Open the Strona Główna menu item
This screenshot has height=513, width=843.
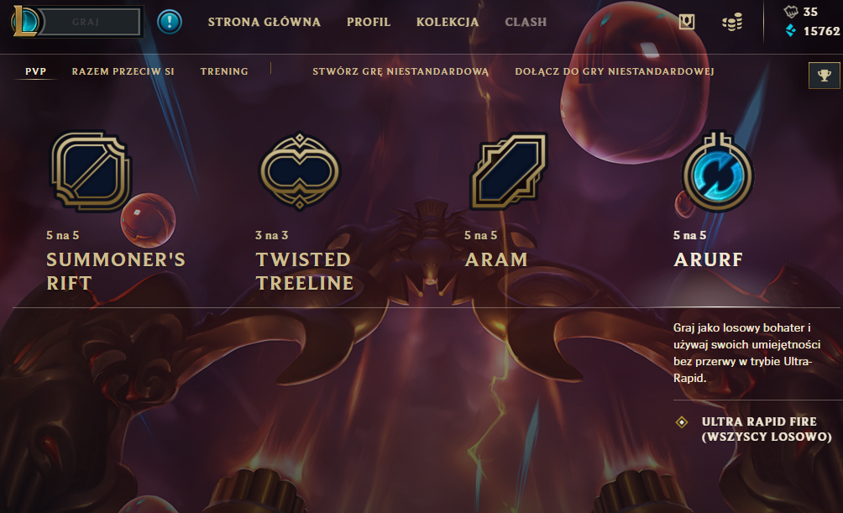[264, 22]
